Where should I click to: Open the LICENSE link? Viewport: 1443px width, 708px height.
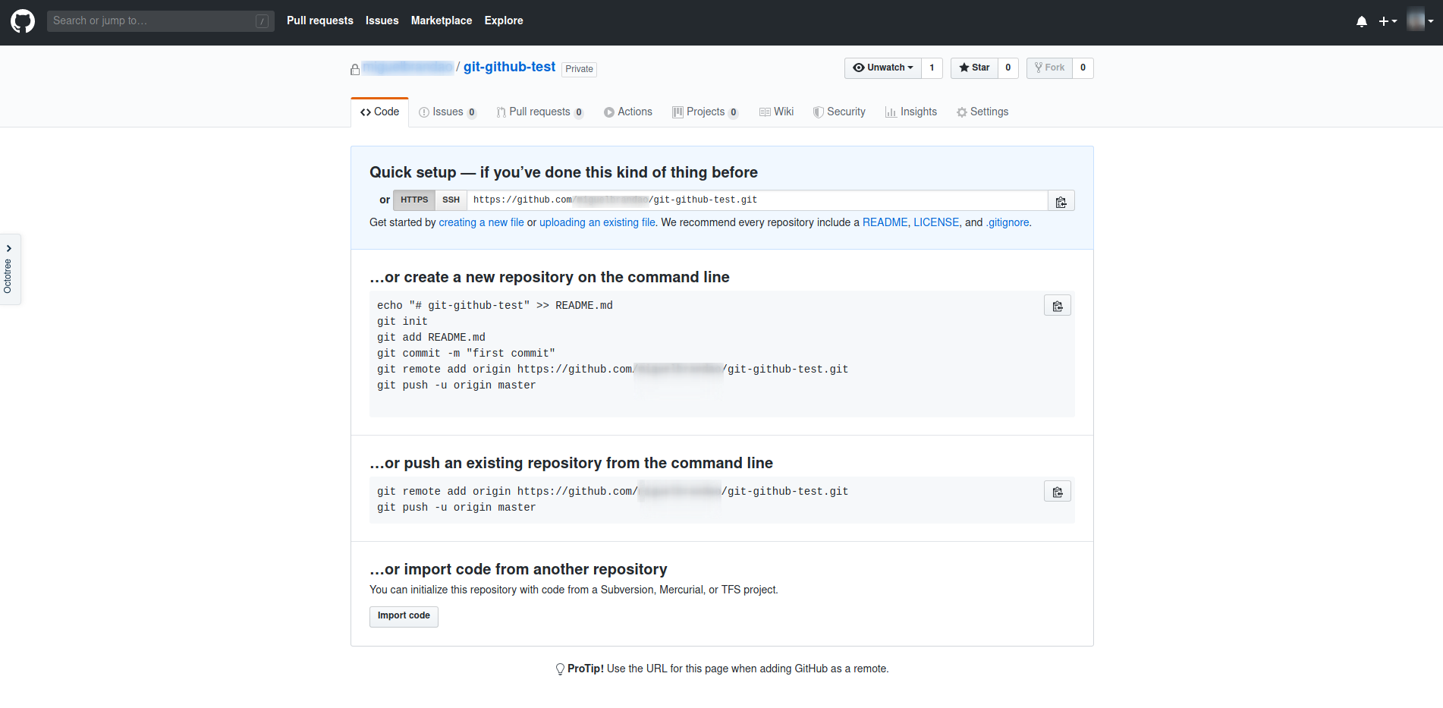(936, 222)
